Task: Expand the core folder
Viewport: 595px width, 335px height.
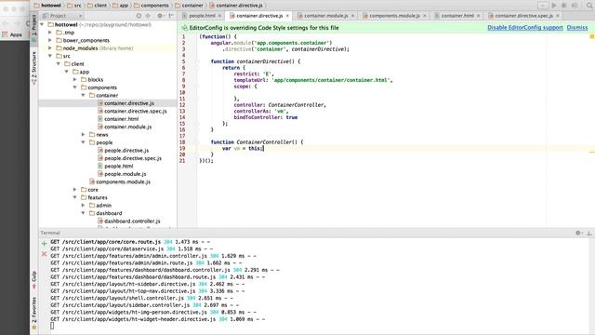Action: [x=75, y=190]
